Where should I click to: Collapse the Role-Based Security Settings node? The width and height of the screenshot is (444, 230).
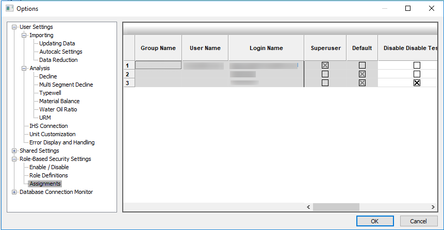(14, 159)
